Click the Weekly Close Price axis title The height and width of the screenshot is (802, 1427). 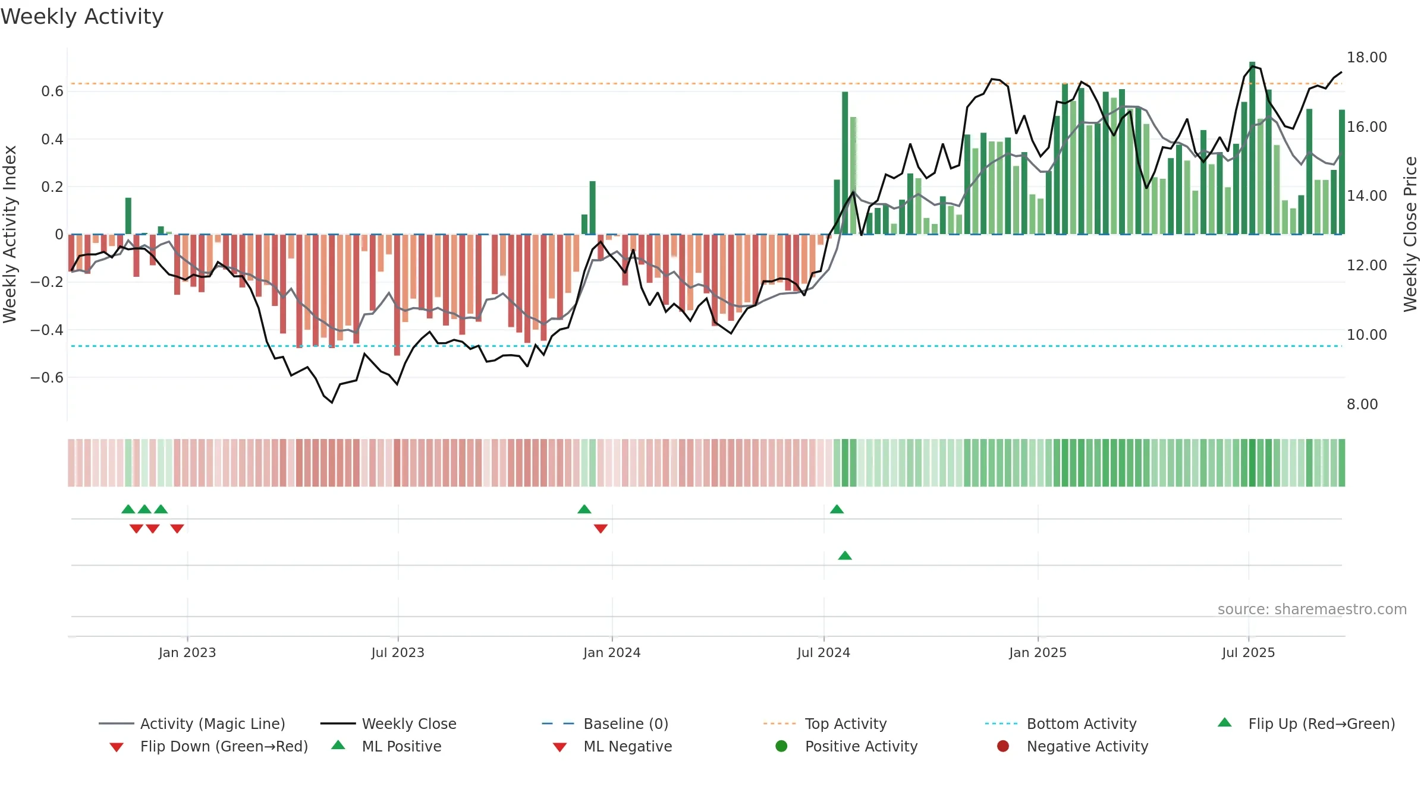point(1410,234)
